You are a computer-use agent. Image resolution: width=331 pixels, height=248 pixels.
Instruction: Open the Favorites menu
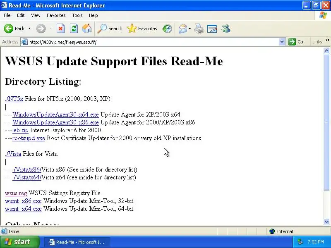(56, 15)
